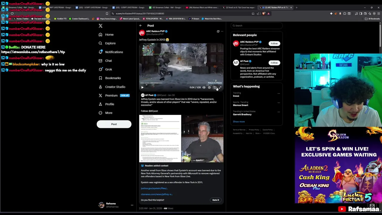
Task: Expand the More menu in sidebar
Action: pos(105,113)
